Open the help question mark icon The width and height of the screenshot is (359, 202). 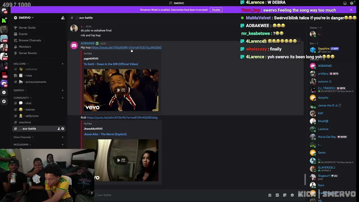352,3
